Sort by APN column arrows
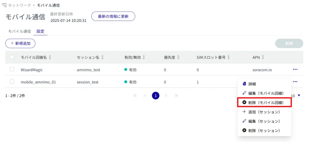The height and width of the screenshot is (142, 310). point(263,57)
